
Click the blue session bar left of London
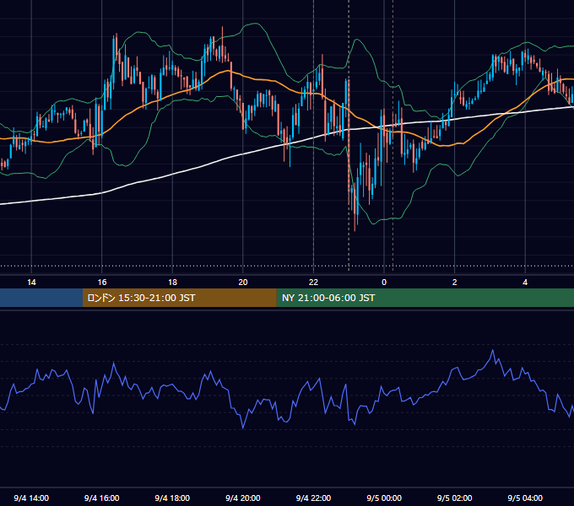tap(41, 298)
